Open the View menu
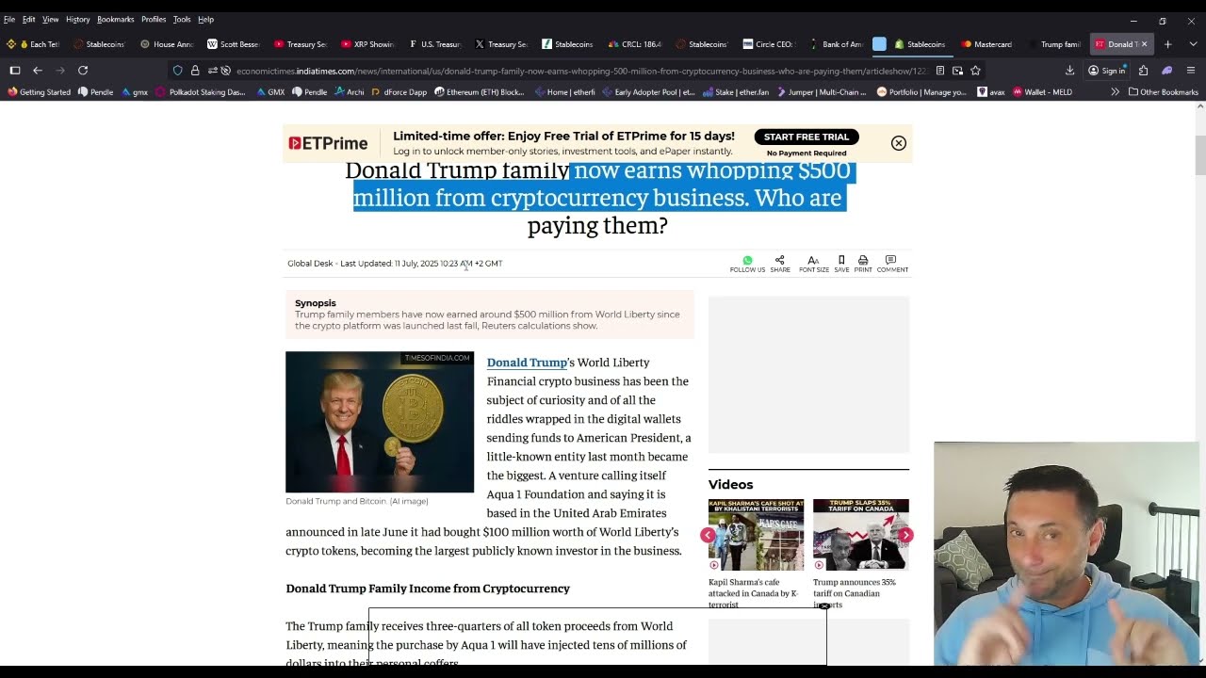 tap(51, 19)
